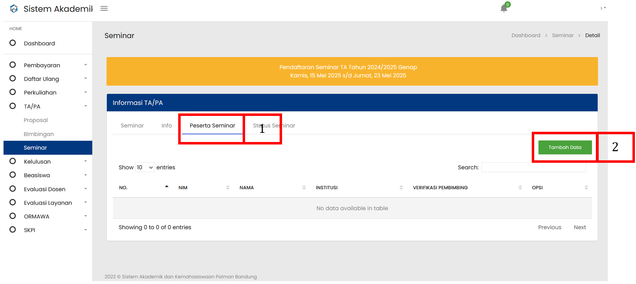Click the TA/PA circle icon
The image size is (636, 284).
click(x=13, y=106)
